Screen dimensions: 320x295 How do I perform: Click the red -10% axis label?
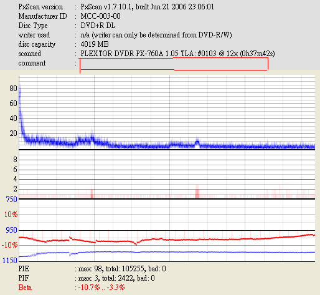point(9,245)
